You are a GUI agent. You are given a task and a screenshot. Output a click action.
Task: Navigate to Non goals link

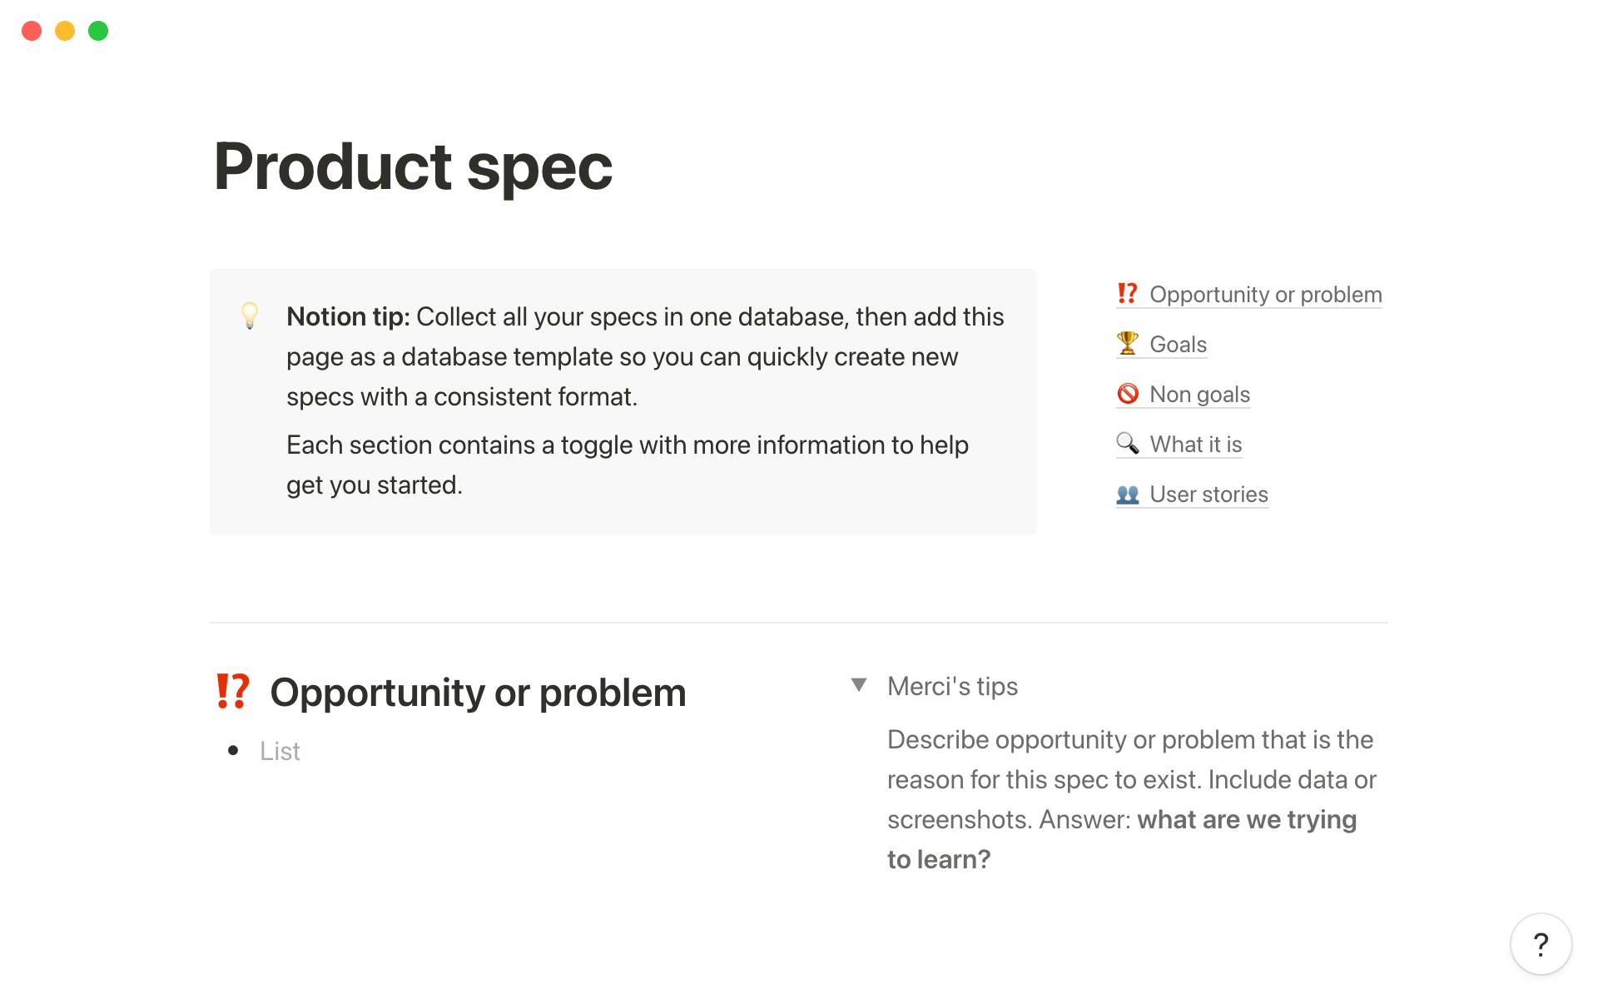[1199, 395]
